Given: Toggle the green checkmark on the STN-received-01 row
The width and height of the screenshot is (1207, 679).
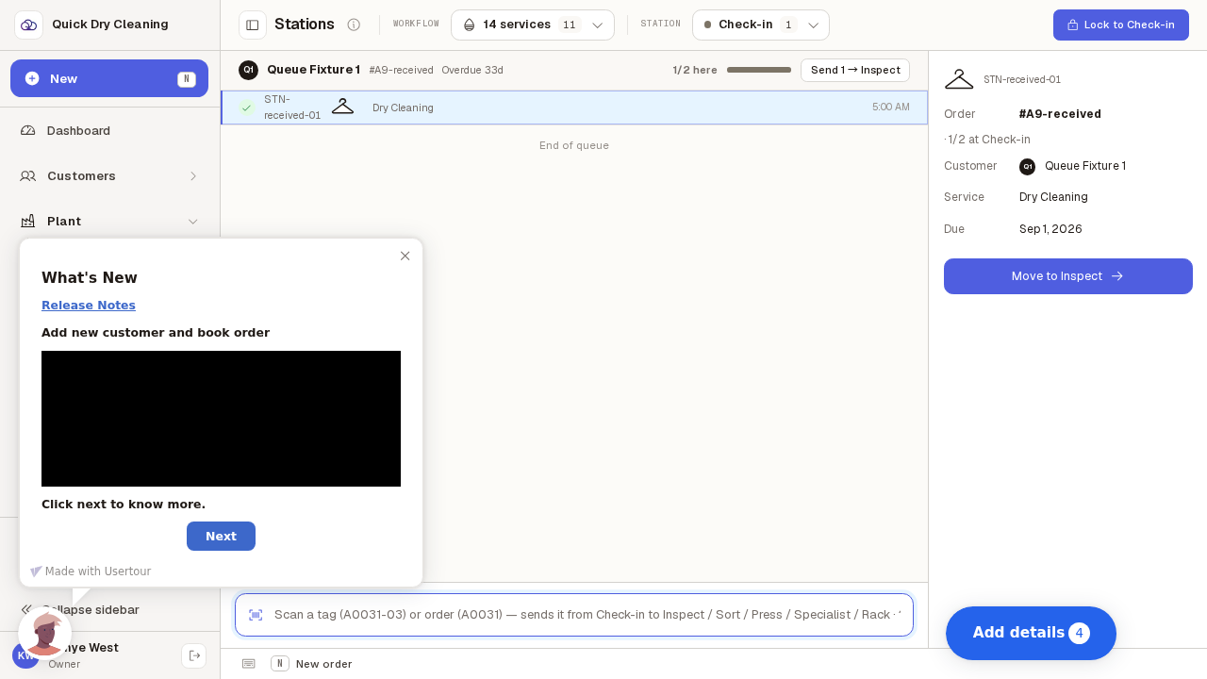Looking at the screenshot, I should coord(247,108).
